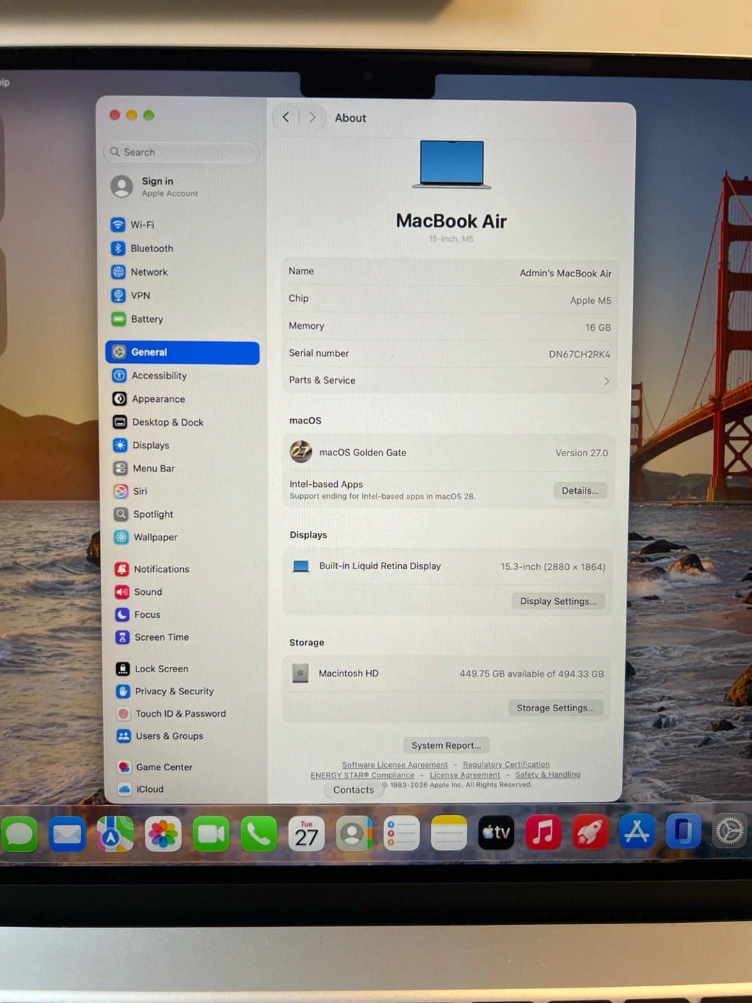Open ENERGY STAR Compliance link
The image size is (752, 1003).
click(x=362, y=775)
